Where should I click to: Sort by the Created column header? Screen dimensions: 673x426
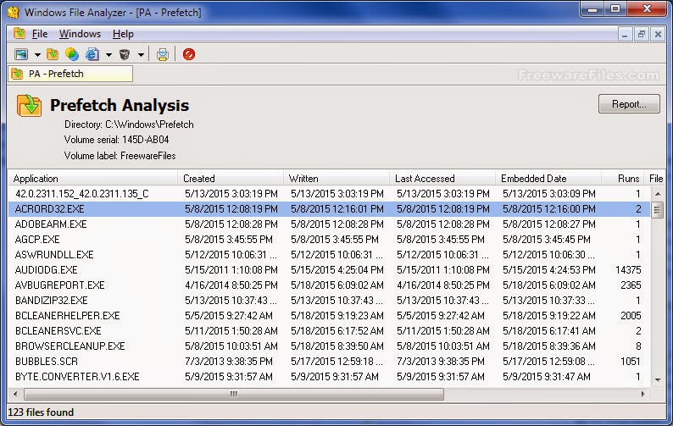[x=231, y=179]
